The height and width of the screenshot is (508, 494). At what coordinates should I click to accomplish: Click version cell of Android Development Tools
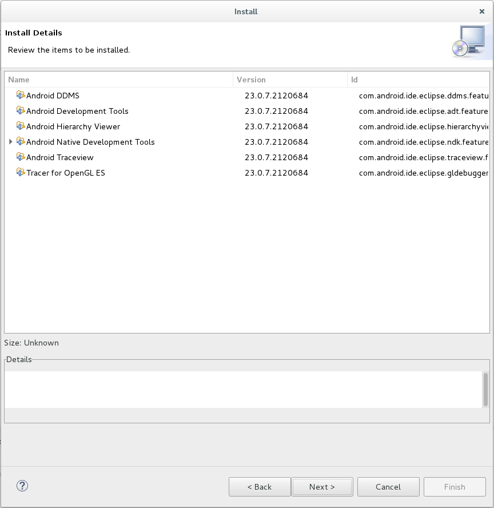(x=277, y=111)
